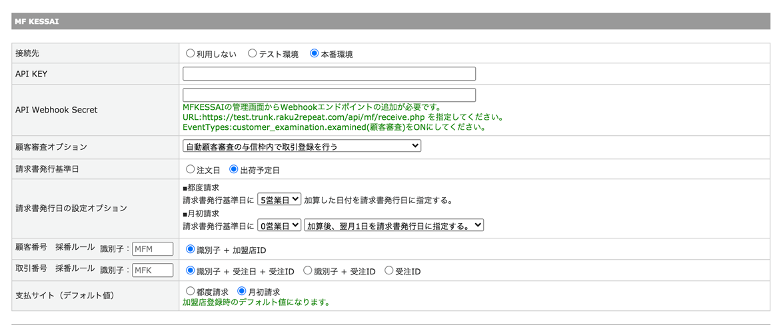This screenshot has width=783, height=325.
Task: Click the ■都度請求 heading text
Action: pyautogui.click(x=201, y=188)
